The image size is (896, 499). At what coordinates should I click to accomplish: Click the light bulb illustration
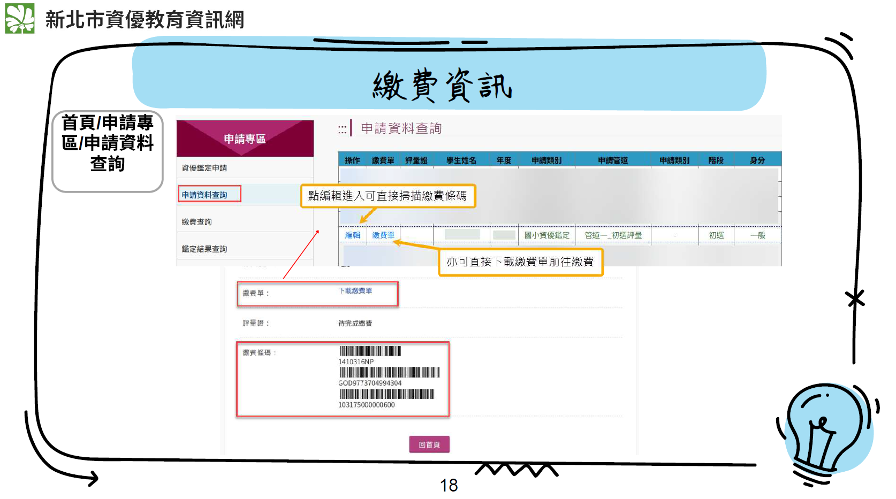click(x=826, y=431)
